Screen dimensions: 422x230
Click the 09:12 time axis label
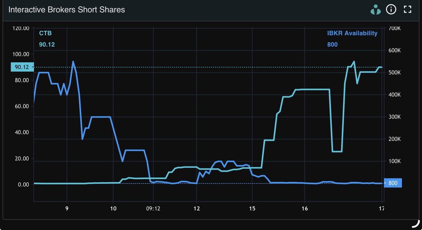(153, 209)
